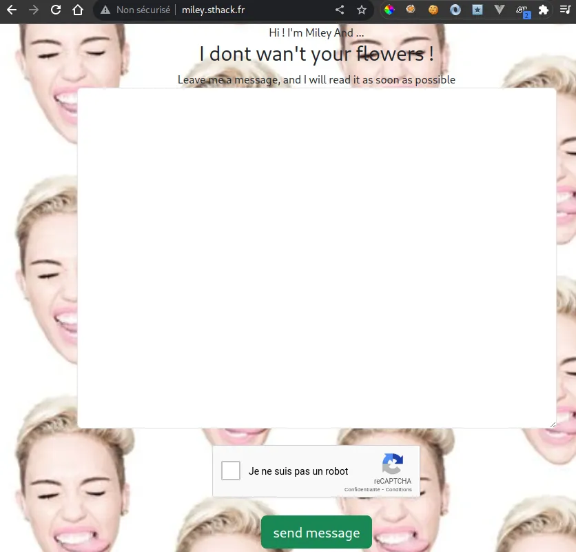Click the 'Leave me a message' instruction text

tap(316, 80)
